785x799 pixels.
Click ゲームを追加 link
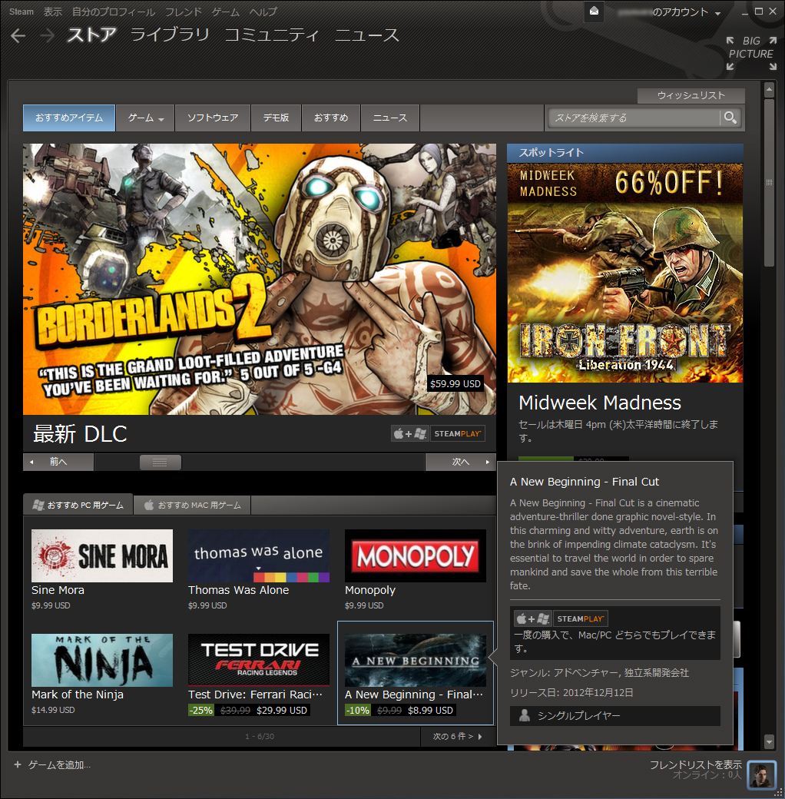pyautogui.click(x=59, y=764)
